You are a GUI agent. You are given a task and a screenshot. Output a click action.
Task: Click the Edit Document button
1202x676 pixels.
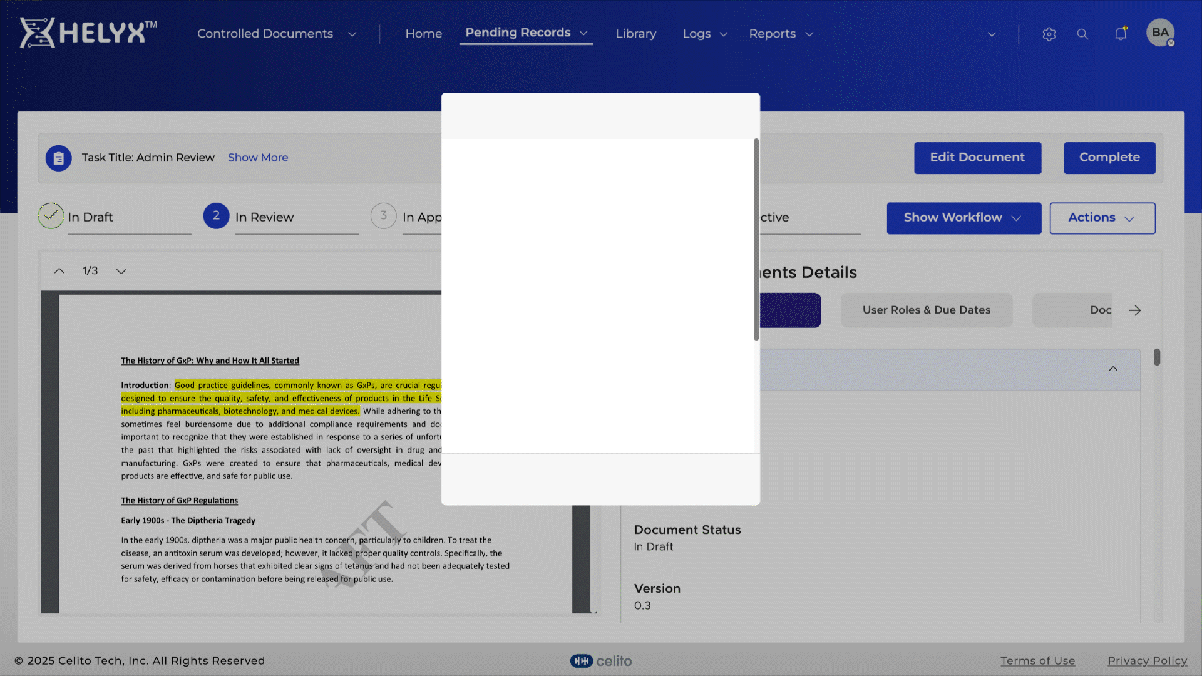tap(977, 158)
